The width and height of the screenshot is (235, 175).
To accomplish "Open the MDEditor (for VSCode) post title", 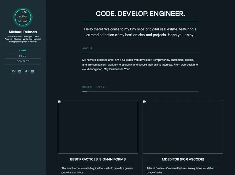I will tap(183, 159).
